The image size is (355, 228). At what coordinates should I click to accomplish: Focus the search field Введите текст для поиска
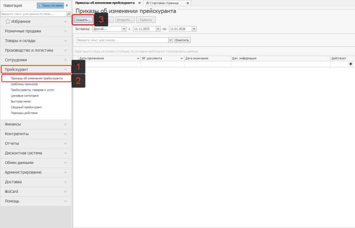122,40
